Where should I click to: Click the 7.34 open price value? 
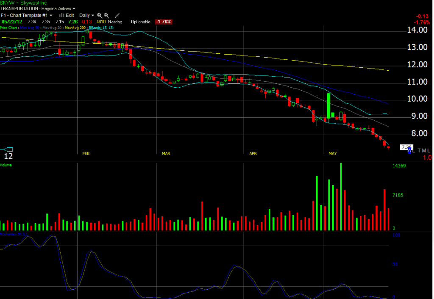32,22
